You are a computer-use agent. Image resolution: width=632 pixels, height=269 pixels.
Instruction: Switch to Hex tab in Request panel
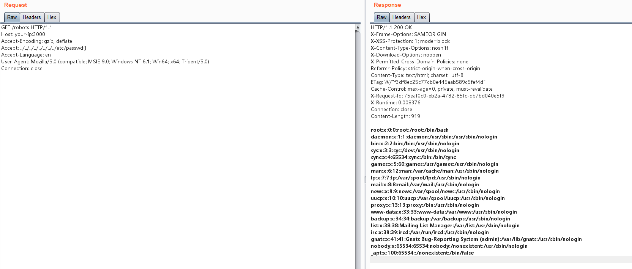pos(52,17)
